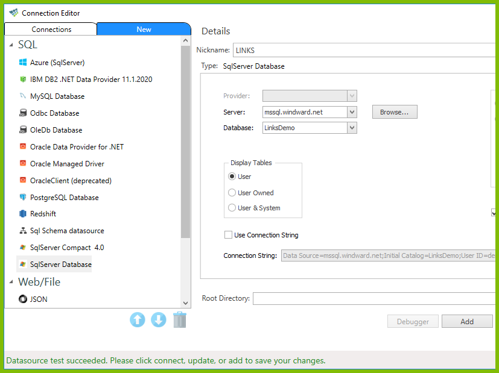499x373 pixels.
Task: Click the PostgreSQL Database elephant icon
Action: (23, 197)
